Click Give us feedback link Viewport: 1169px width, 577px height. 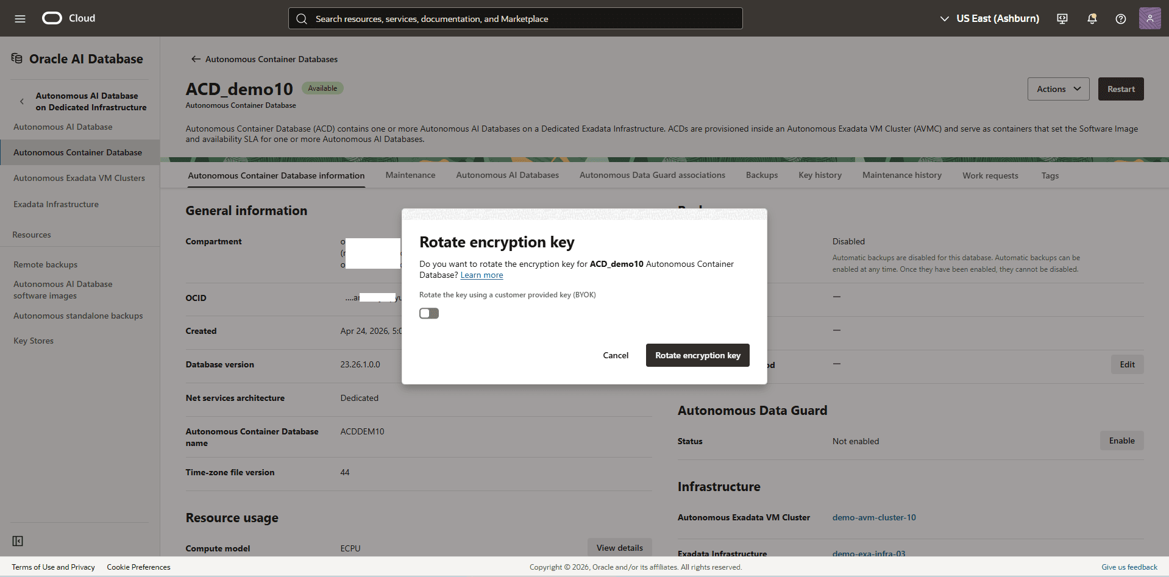[1129, 567]
